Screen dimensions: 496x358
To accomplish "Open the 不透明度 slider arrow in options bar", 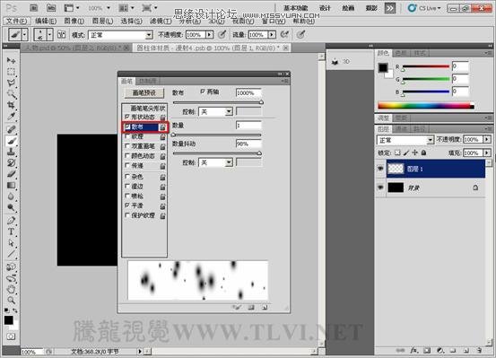I will 209,34.
